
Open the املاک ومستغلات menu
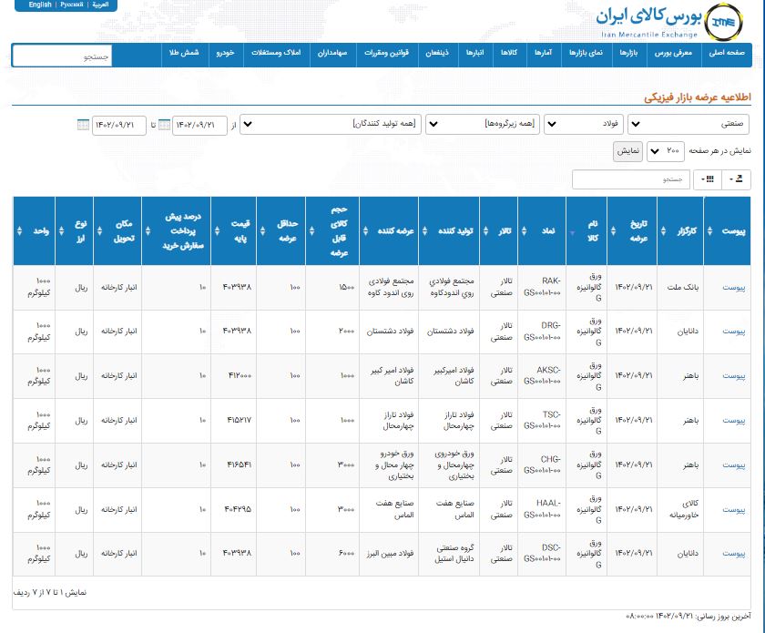point(276,53)
